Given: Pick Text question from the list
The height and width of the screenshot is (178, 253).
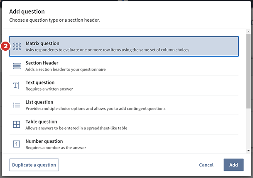Looking at the screenshot, I should coord(40,82).
